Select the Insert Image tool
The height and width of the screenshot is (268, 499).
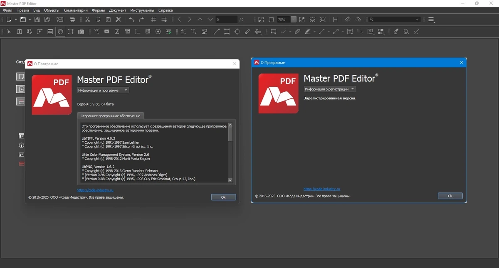pyautogui.click(x=204, y=32)
